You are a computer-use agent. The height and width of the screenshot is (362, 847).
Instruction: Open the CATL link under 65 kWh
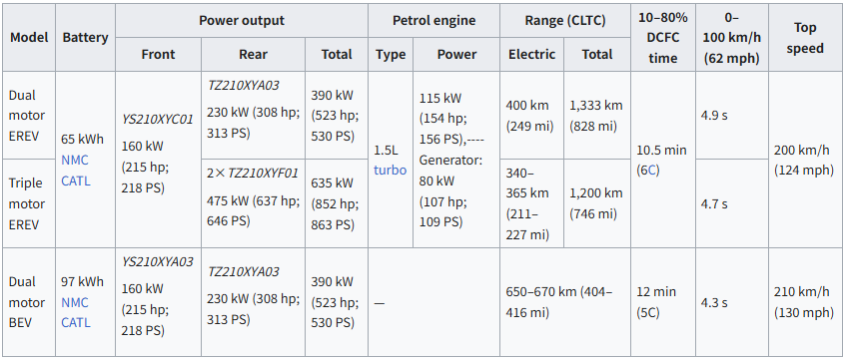76,181
